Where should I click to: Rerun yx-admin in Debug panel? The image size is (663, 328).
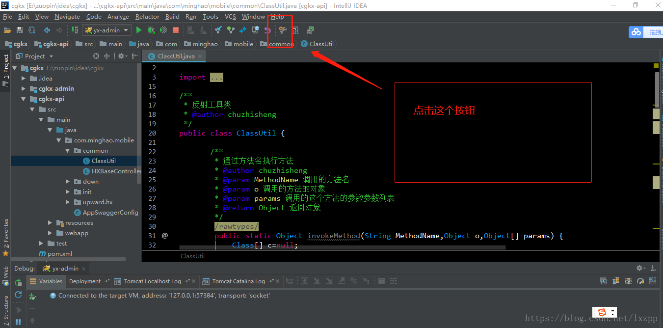pos(18,282)
